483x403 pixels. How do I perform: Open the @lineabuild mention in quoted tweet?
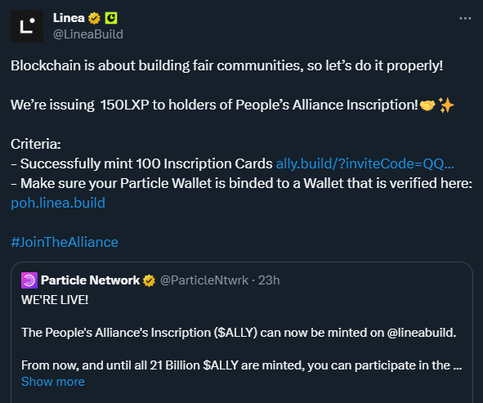[422, 333]
